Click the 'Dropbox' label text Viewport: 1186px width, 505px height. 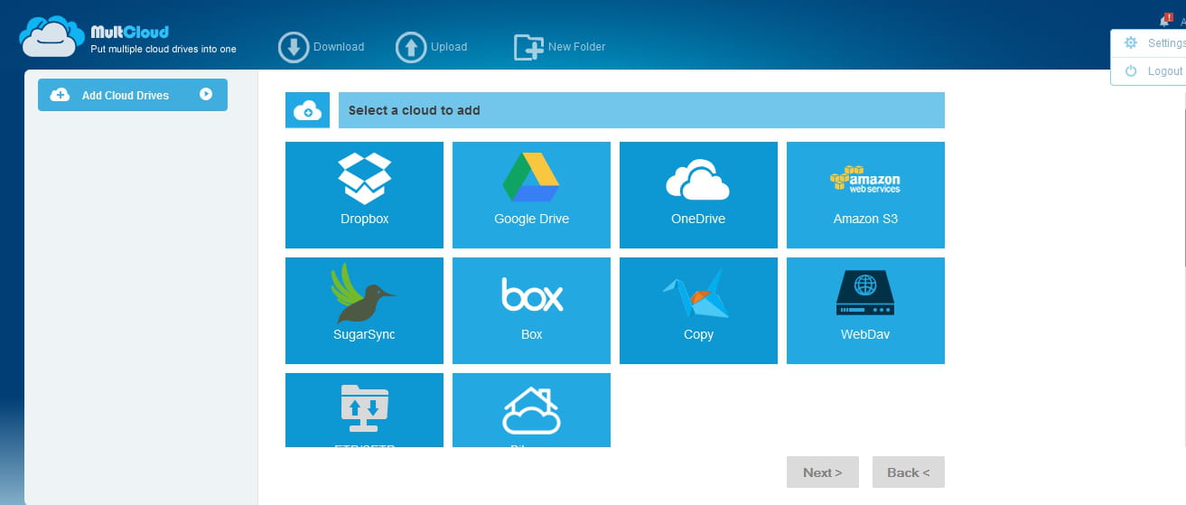pos(365,219)
